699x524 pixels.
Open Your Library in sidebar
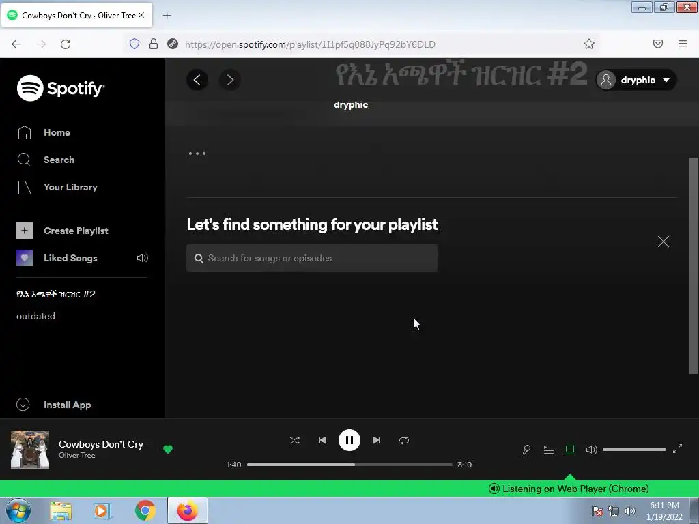coord(57,187)
